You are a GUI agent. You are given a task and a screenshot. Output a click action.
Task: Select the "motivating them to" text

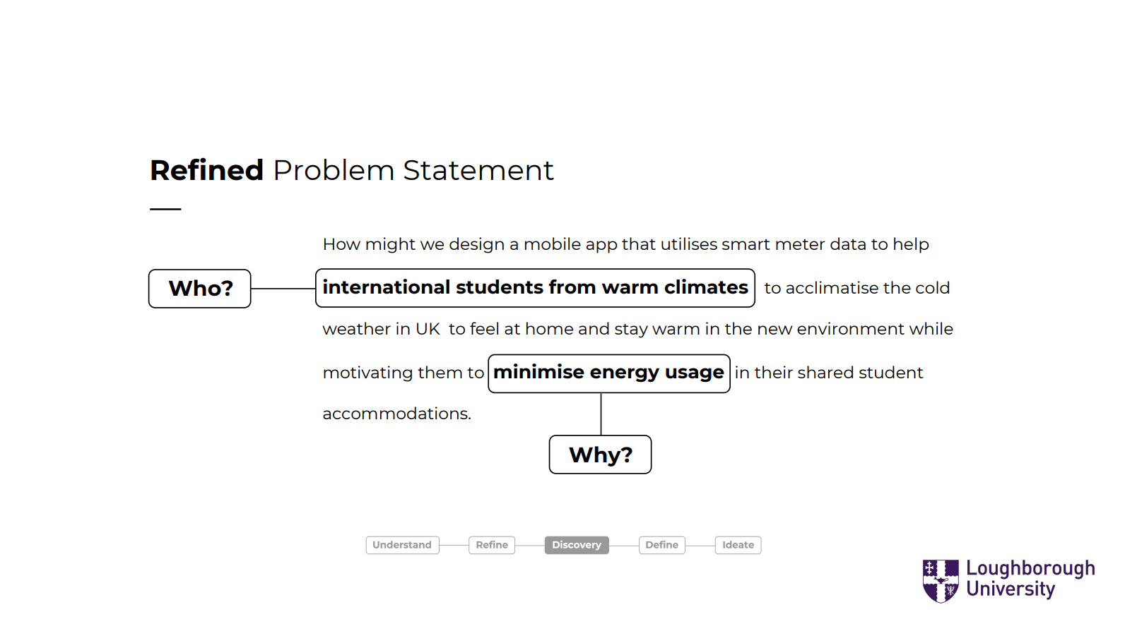click(x=403, y=373)
